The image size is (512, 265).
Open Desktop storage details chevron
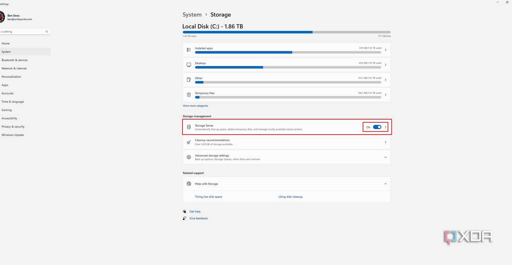[385, 65]
